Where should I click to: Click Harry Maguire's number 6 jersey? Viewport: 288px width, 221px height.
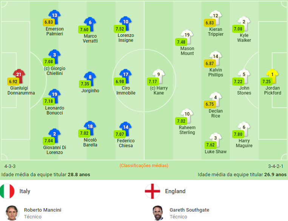point(244,129)
